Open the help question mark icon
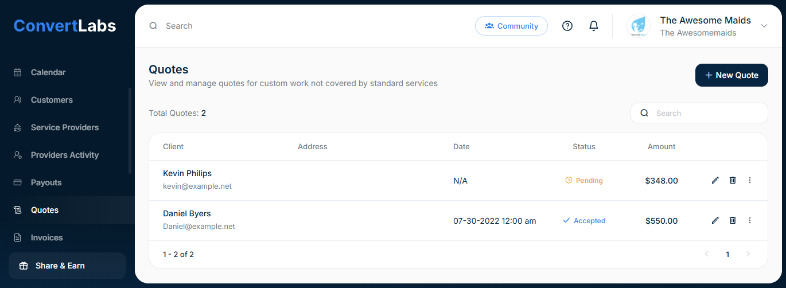The image size is (786, 288). (x=567, y=26)
